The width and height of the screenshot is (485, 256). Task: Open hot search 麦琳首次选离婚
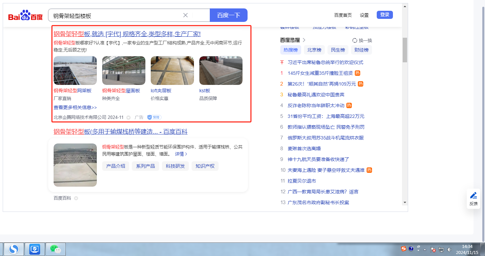tap(304, 149)
